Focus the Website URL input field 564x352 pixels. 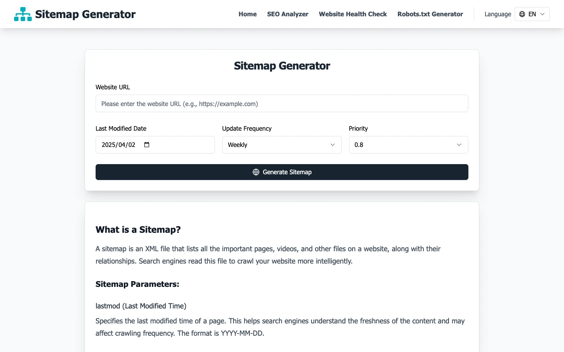[282, 103]
